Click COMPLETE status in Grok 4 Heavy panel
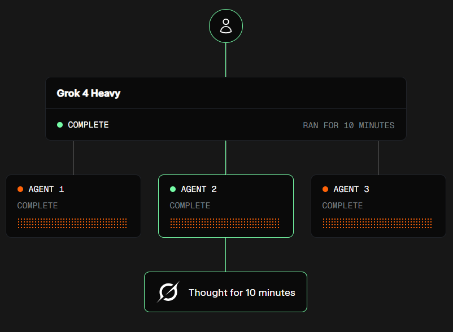The width and height of the screenshot is (453, 332). pyautogui.click(x=89, y=125)
